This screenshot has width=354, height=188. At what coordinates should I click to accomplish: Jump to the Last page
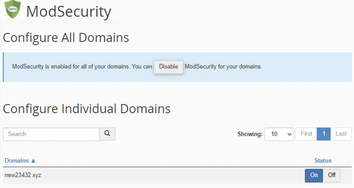click(341, 134)
